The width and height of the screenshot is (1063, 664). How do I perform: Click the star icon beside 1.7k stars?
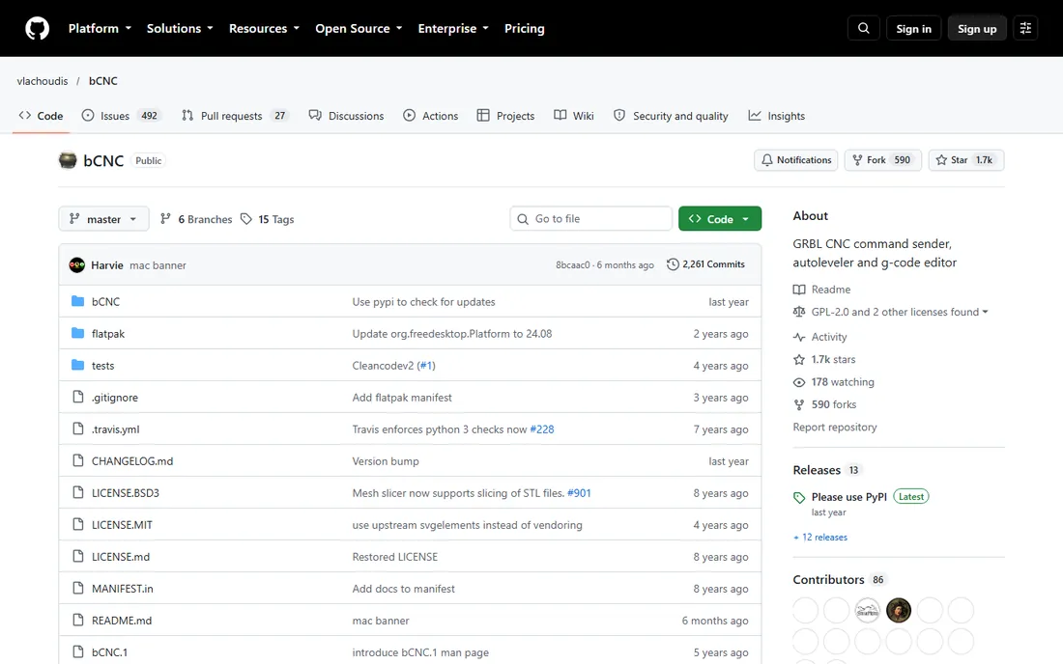799,359
